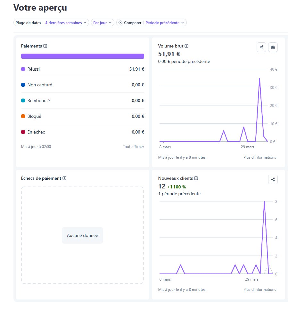Click the 51,91 € Volume brut total
Image resolution: width=288 pixels, height=313 pixels.
169,54
